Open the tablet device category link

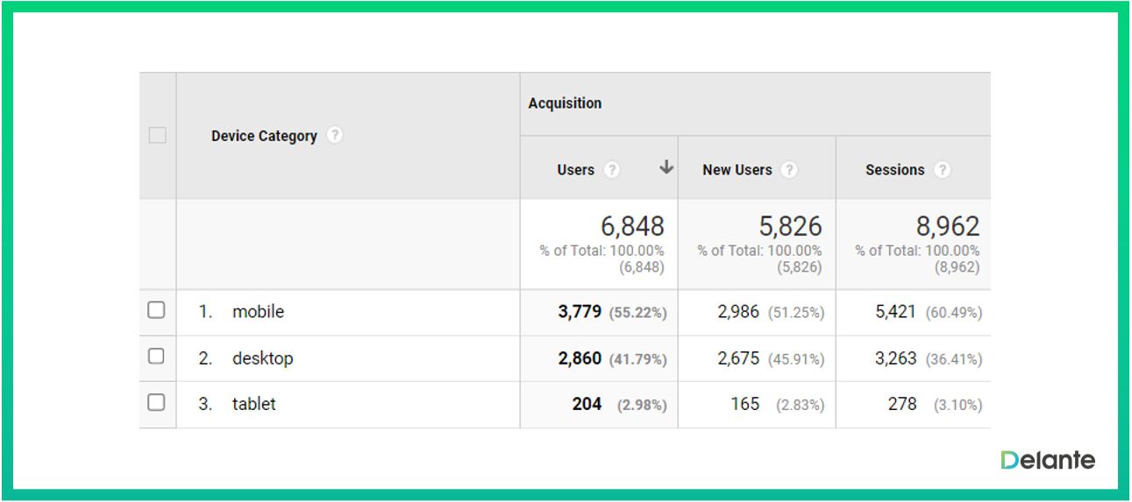[253, 404]
